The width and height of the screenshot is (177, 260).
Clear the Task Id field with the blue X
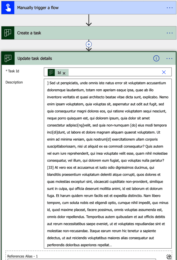coord(164,72)
